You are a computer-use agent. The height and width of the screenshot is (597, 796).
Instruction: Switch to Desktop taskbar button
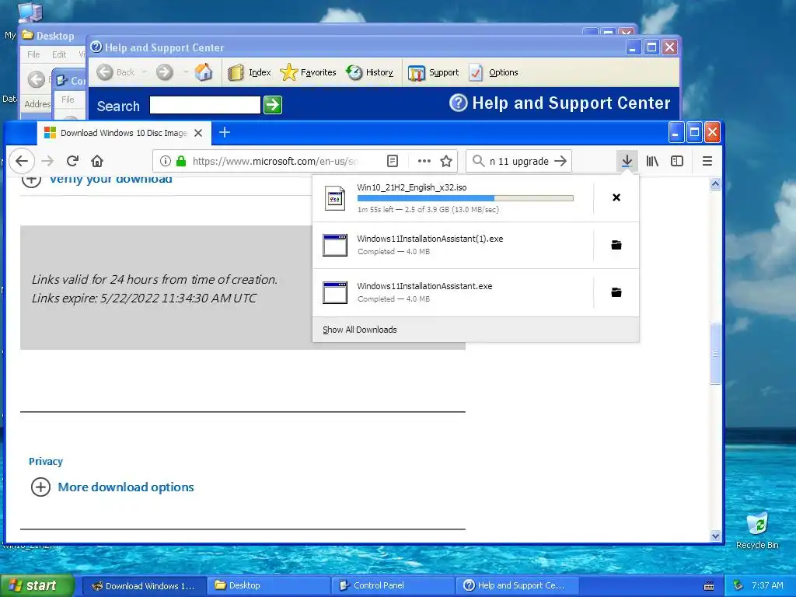[x=268, y=586]
